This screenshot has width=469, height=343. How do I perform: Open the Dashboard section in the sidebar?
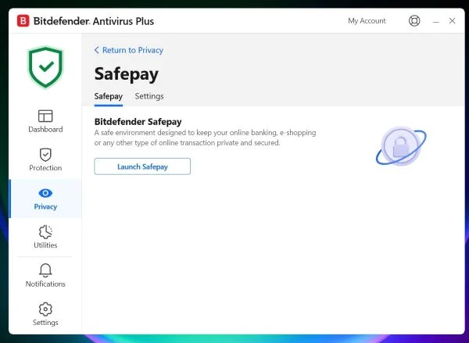[x=45, y=116]
